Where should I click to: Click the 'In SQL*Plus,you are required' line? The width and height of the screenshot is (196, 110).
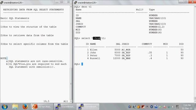click(36, 64)
